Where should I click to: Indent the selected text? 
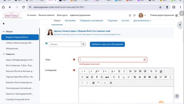pos(145,71)
